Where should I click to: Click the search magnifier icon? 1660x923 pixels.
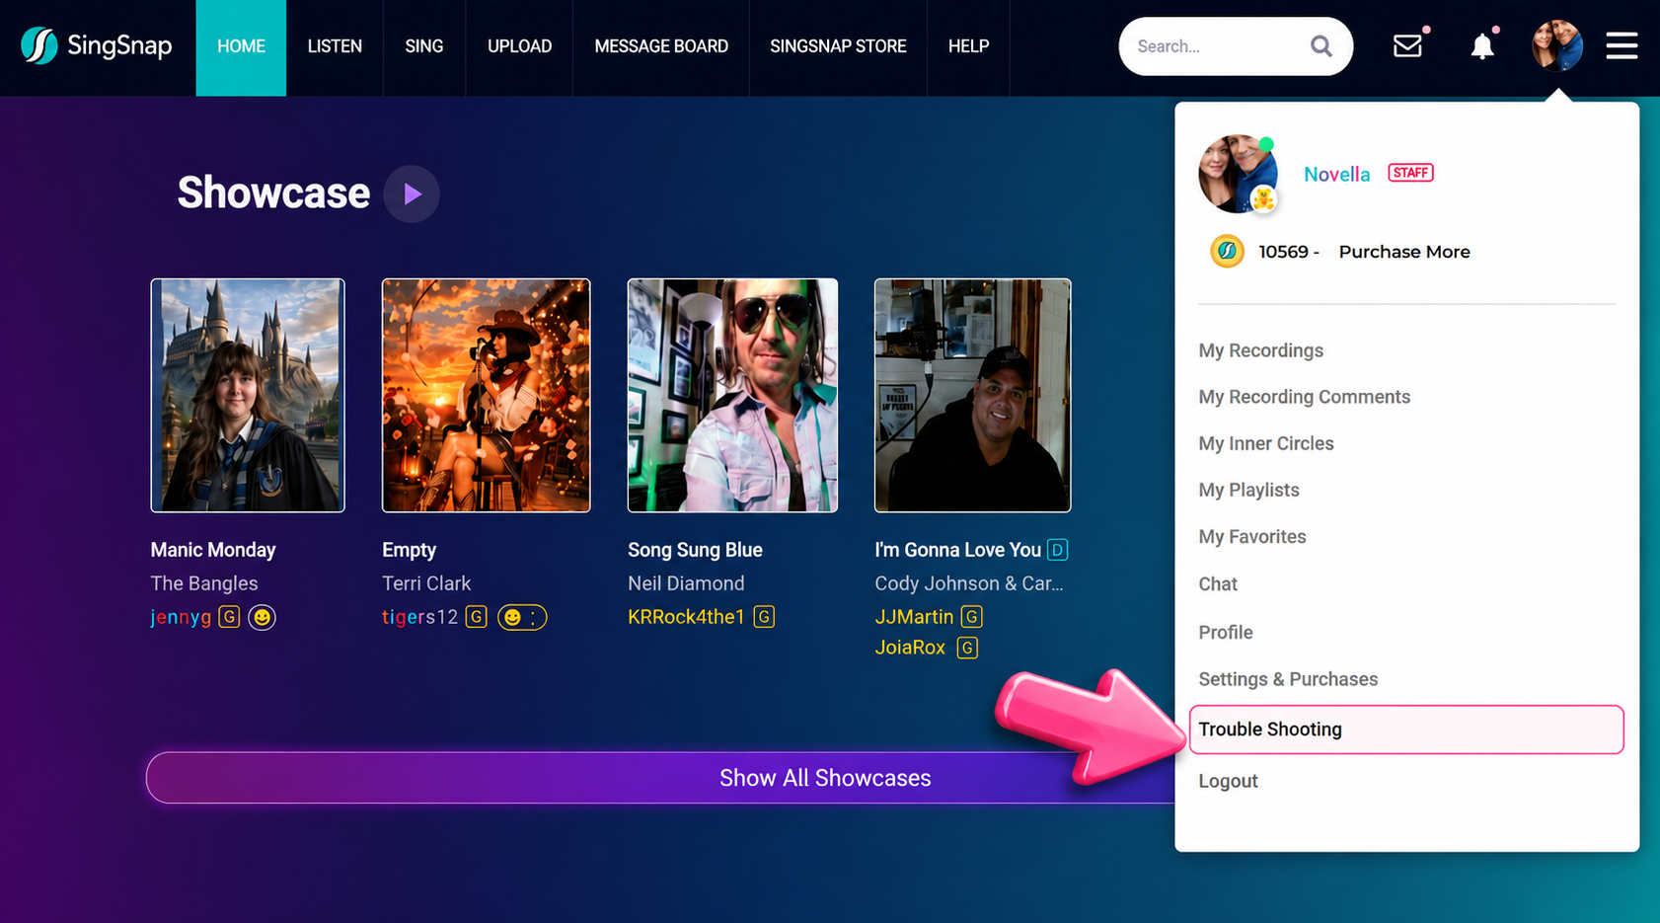click(x=1320, y=46)
